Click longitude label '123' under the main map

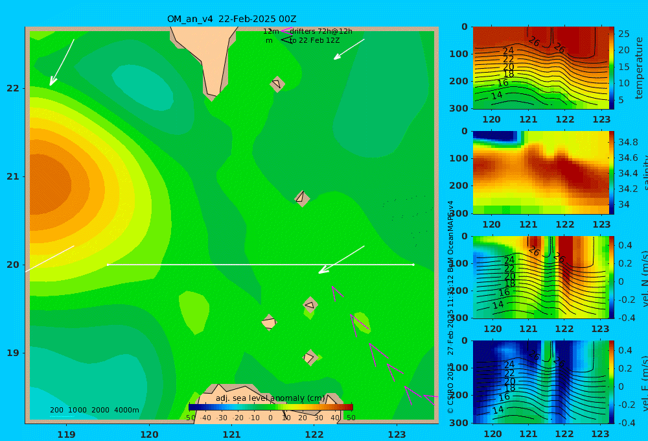[397, 435]
